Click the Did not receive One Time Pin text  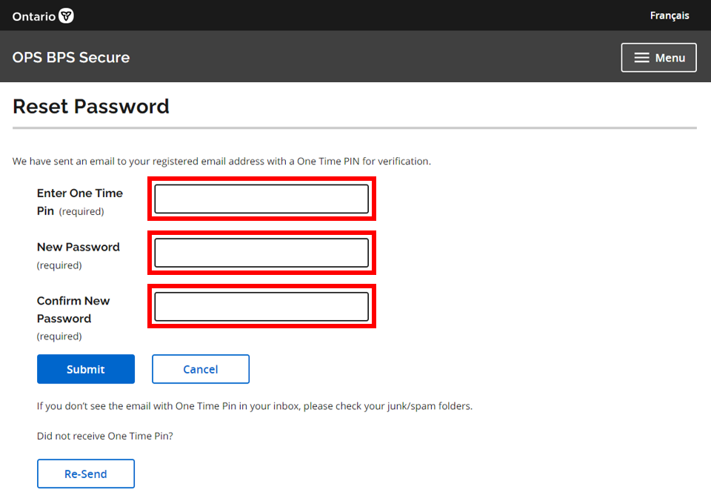point(104,436)
